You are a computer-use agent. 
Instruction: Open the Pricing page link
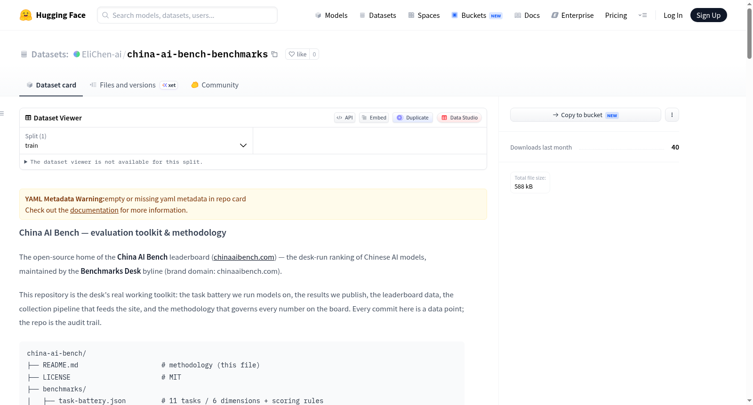click(616, 15)
